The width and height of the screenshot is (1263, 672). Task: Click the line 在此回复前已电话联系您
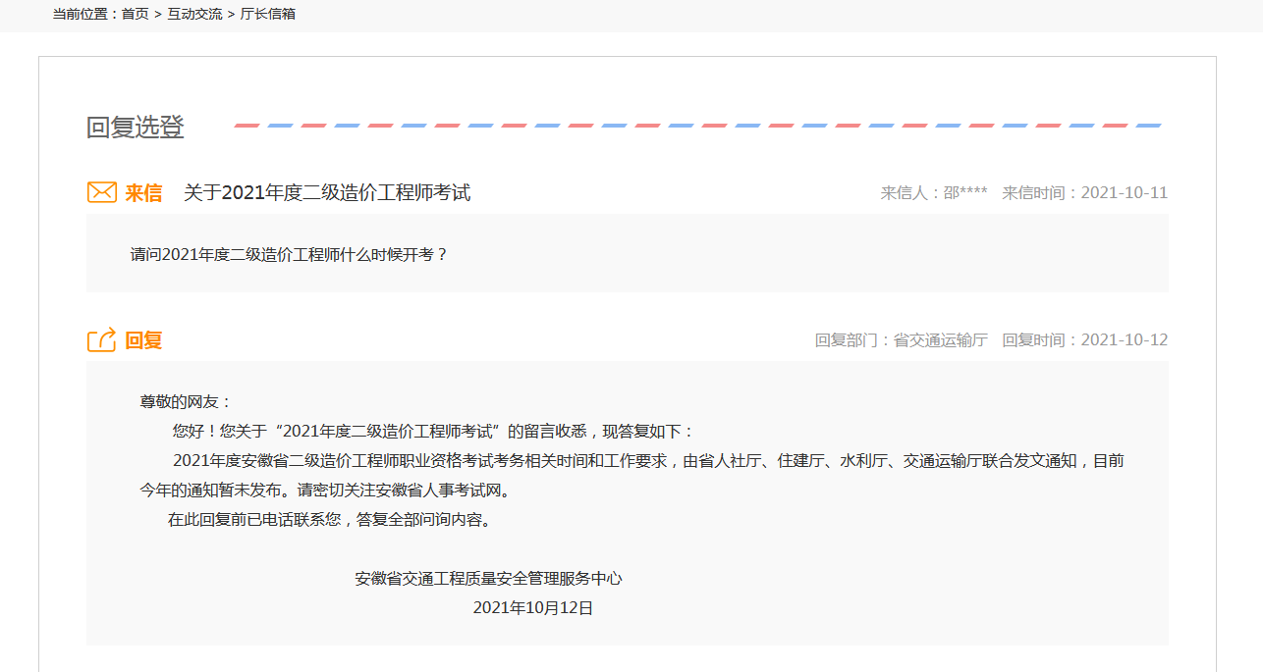click(329, 519)
